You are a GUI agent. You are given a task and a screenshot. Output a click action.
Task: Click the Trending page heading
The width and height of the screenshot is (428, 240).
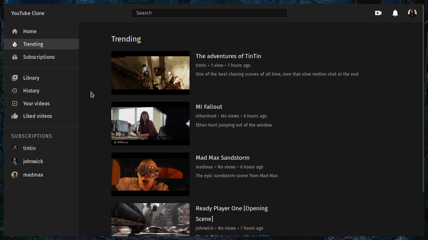(126, 39)
